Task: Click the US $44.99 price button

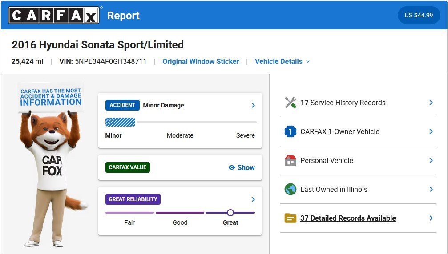Action: coord(419,15)
